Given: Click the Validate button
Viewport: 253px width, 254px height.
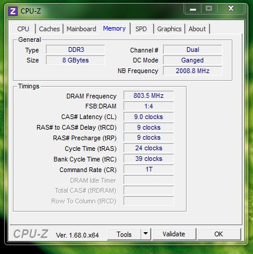Looking at the screenshot, I should pyautogui.click(x=174, y=234).
